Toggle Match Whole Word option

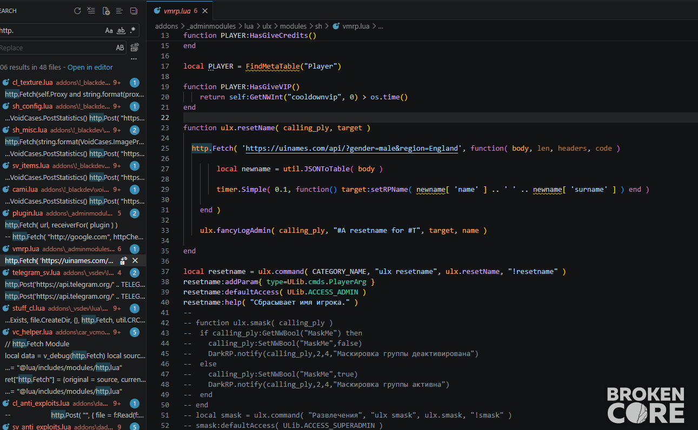tap(121, 31)
